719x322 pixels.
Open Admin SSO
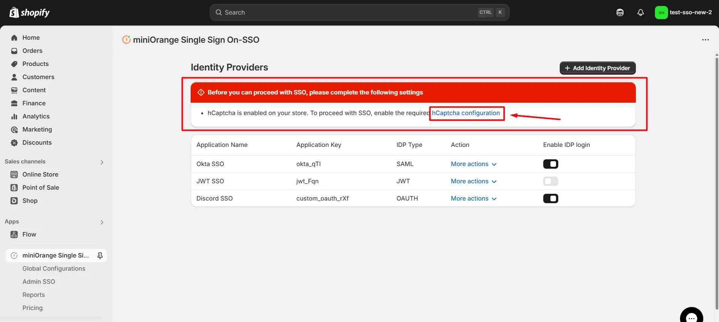tap(39, 282)
